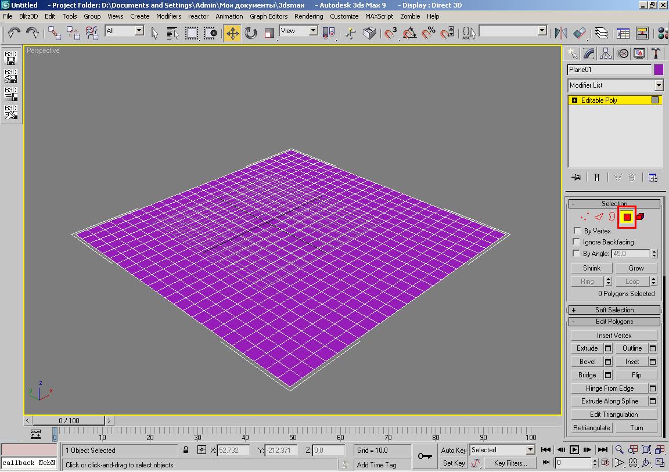Screen dimensions: 669x472
Task: Switch to Vertex sub-object mode
Action: click(x=584, y=217)
